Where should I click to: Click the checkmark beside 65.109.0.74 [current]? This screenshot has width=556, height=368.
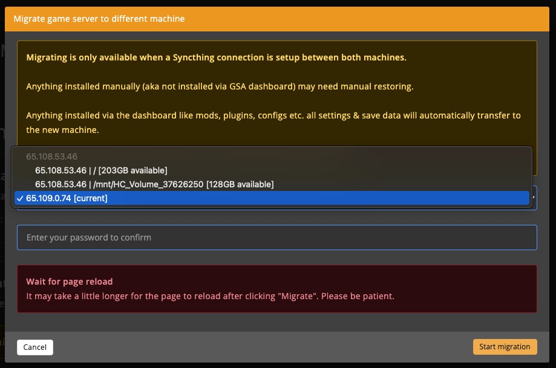(x=21, y=198)
